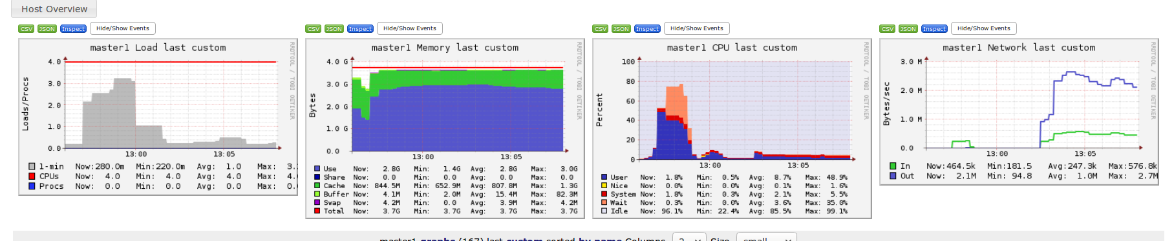The width and height of the screenshot is (1174, 241).
Task: Click the 1-min Now value 280.0m
Action: tap(110, 167)
